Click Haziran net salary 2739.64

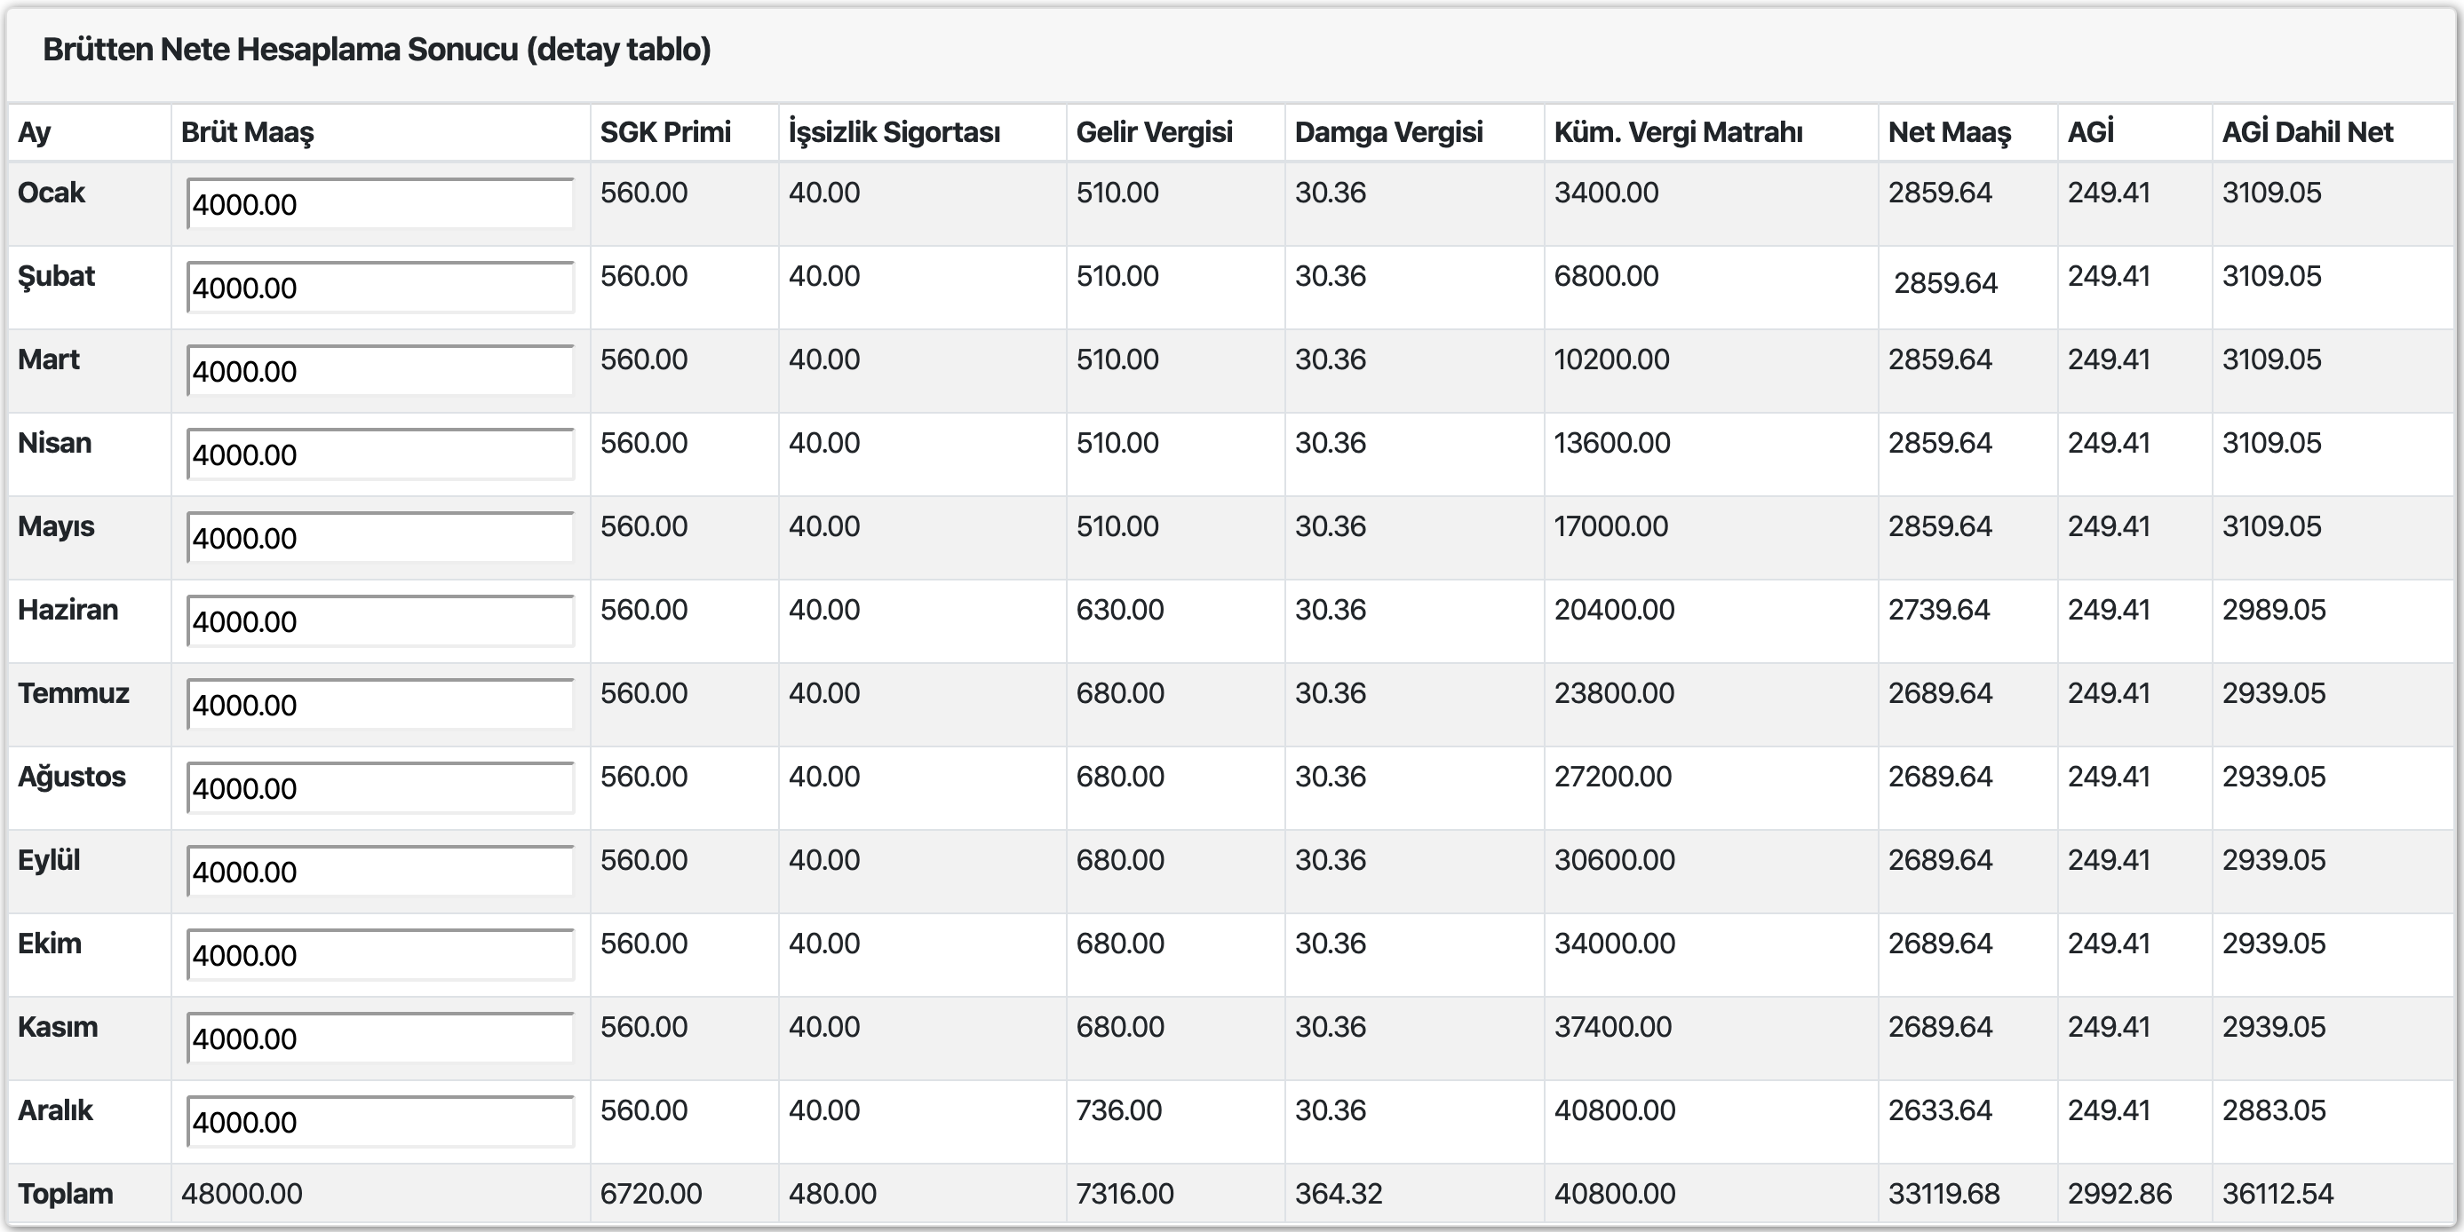(x=1939, y=610)
